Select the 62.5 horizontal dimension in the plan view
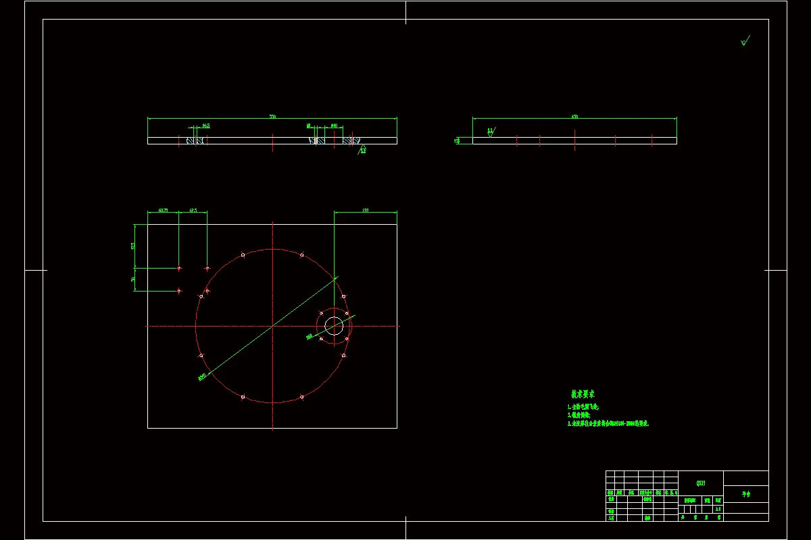 point(193,211)
